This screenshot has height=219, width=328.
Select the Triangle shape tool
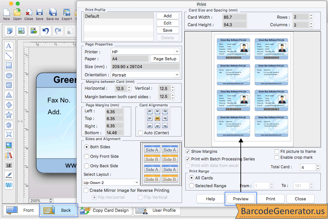9,95
